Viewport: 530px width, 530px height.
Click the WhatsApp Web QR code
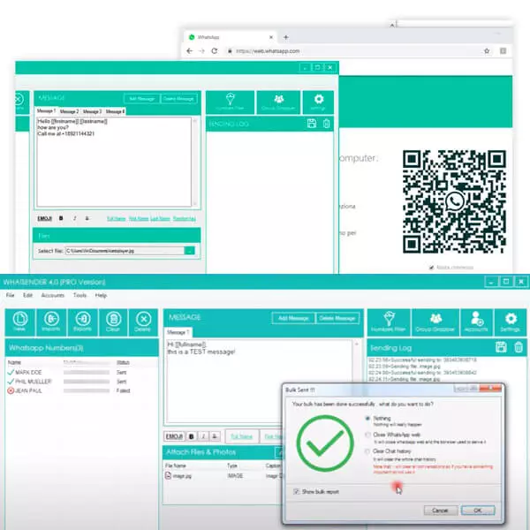(454, 201)
